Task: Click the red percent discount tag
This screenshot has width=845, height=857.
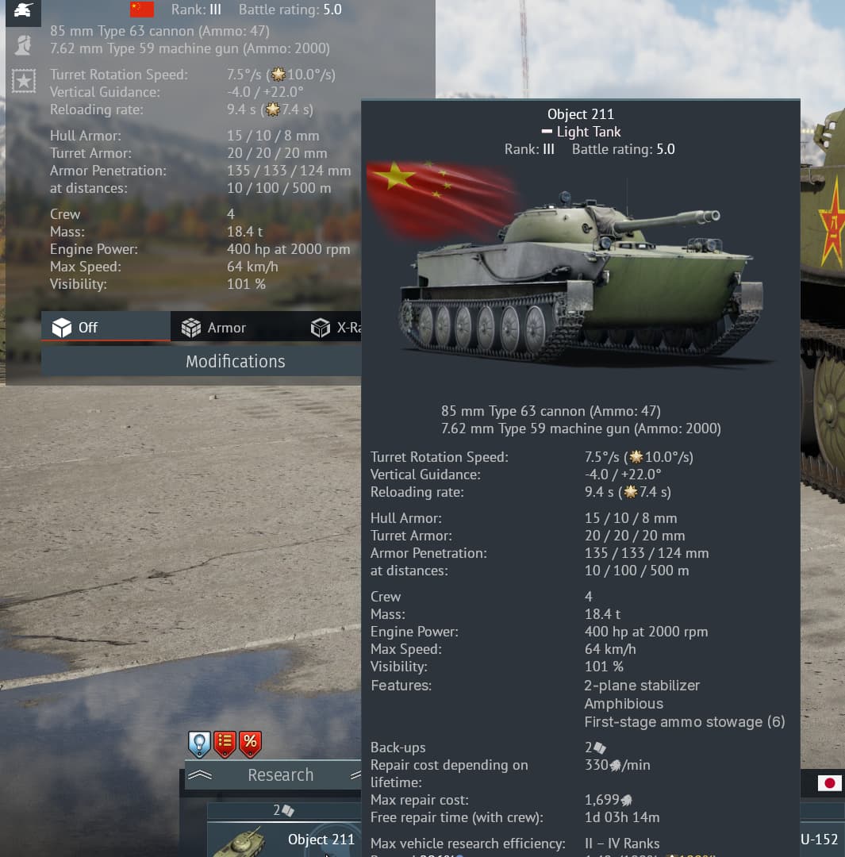Action: pos(251,744)
